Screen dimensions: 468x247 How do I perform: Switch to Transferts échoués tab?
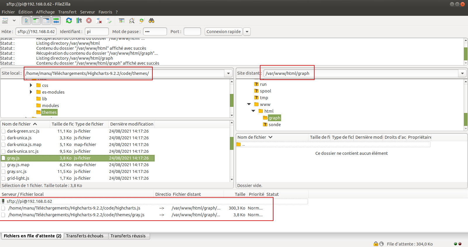[85, 236]
